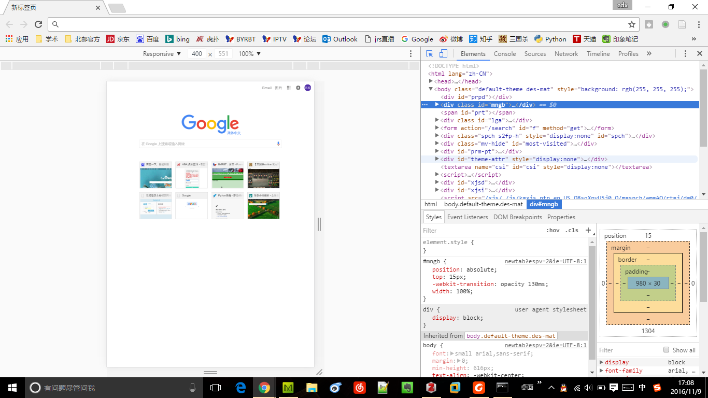The width and height of the screenshot is (708, 398).
Task: Click the Google search box in the preview
Action: (x=207, y=144)
